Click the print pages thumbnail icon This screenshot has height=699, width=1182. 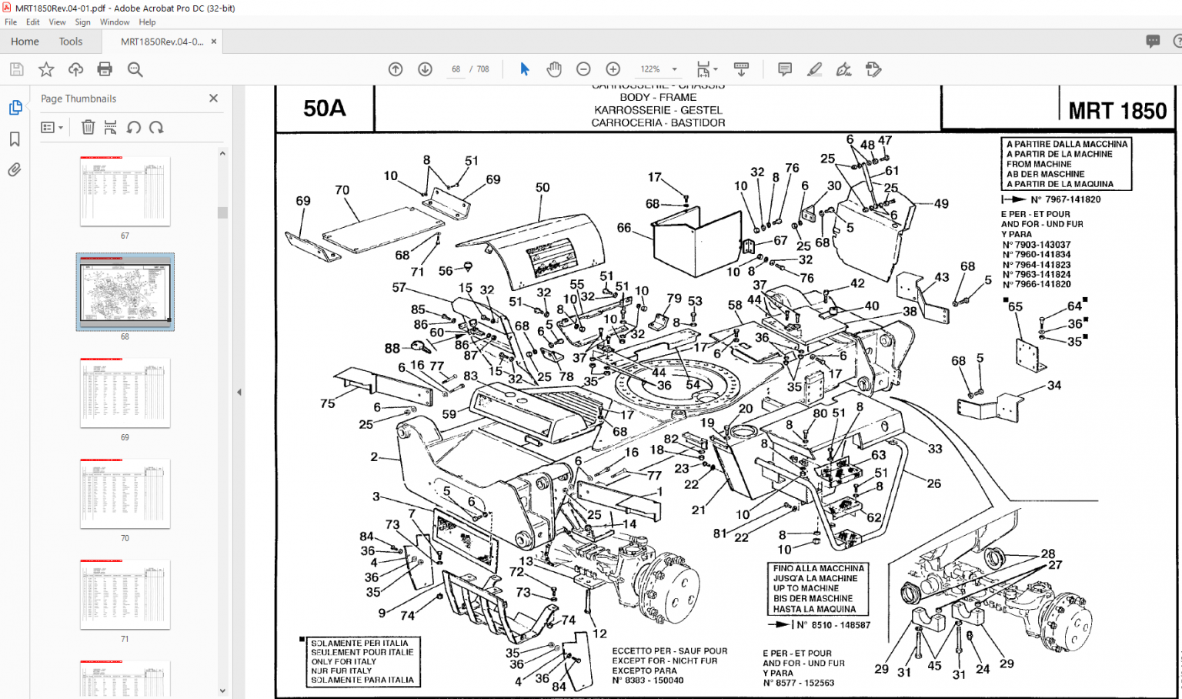tap(110, 127)
